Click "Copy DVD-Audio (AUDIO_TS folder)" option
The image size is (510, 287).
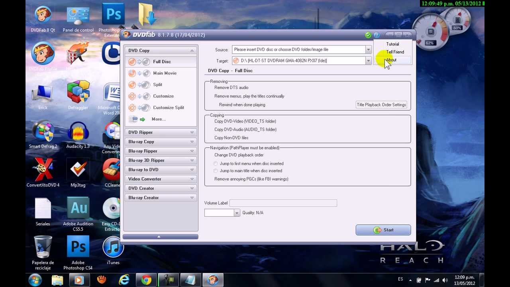pyautogui.click(x=245, y=130)
